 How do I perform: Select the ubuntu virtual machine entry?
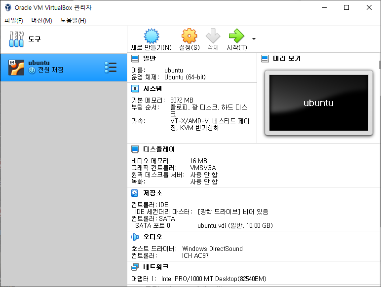coord(64,68)
